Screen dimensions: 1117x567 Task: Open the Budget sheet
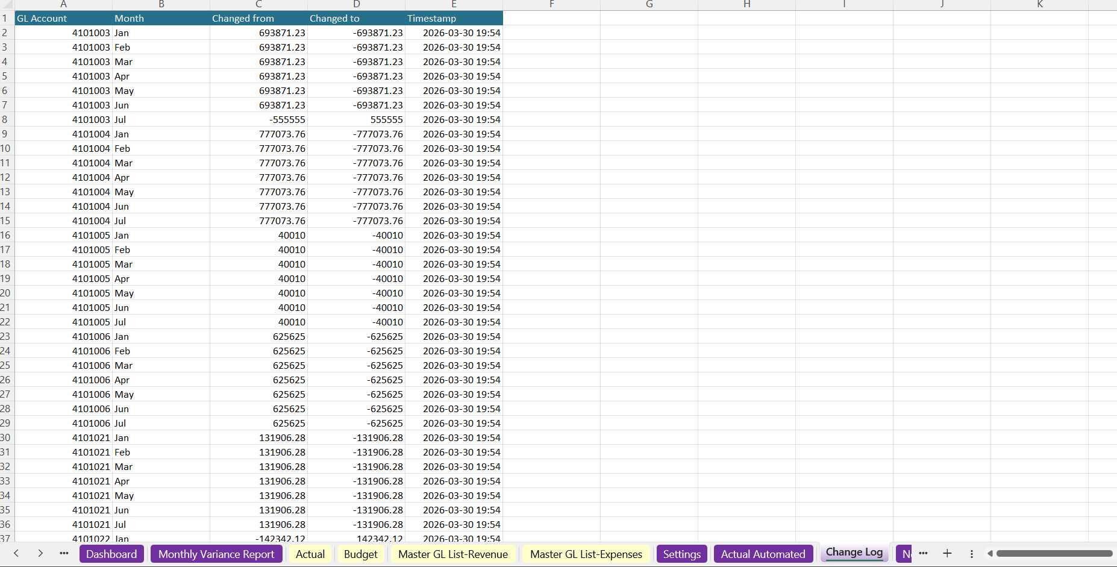coord(360,554)
